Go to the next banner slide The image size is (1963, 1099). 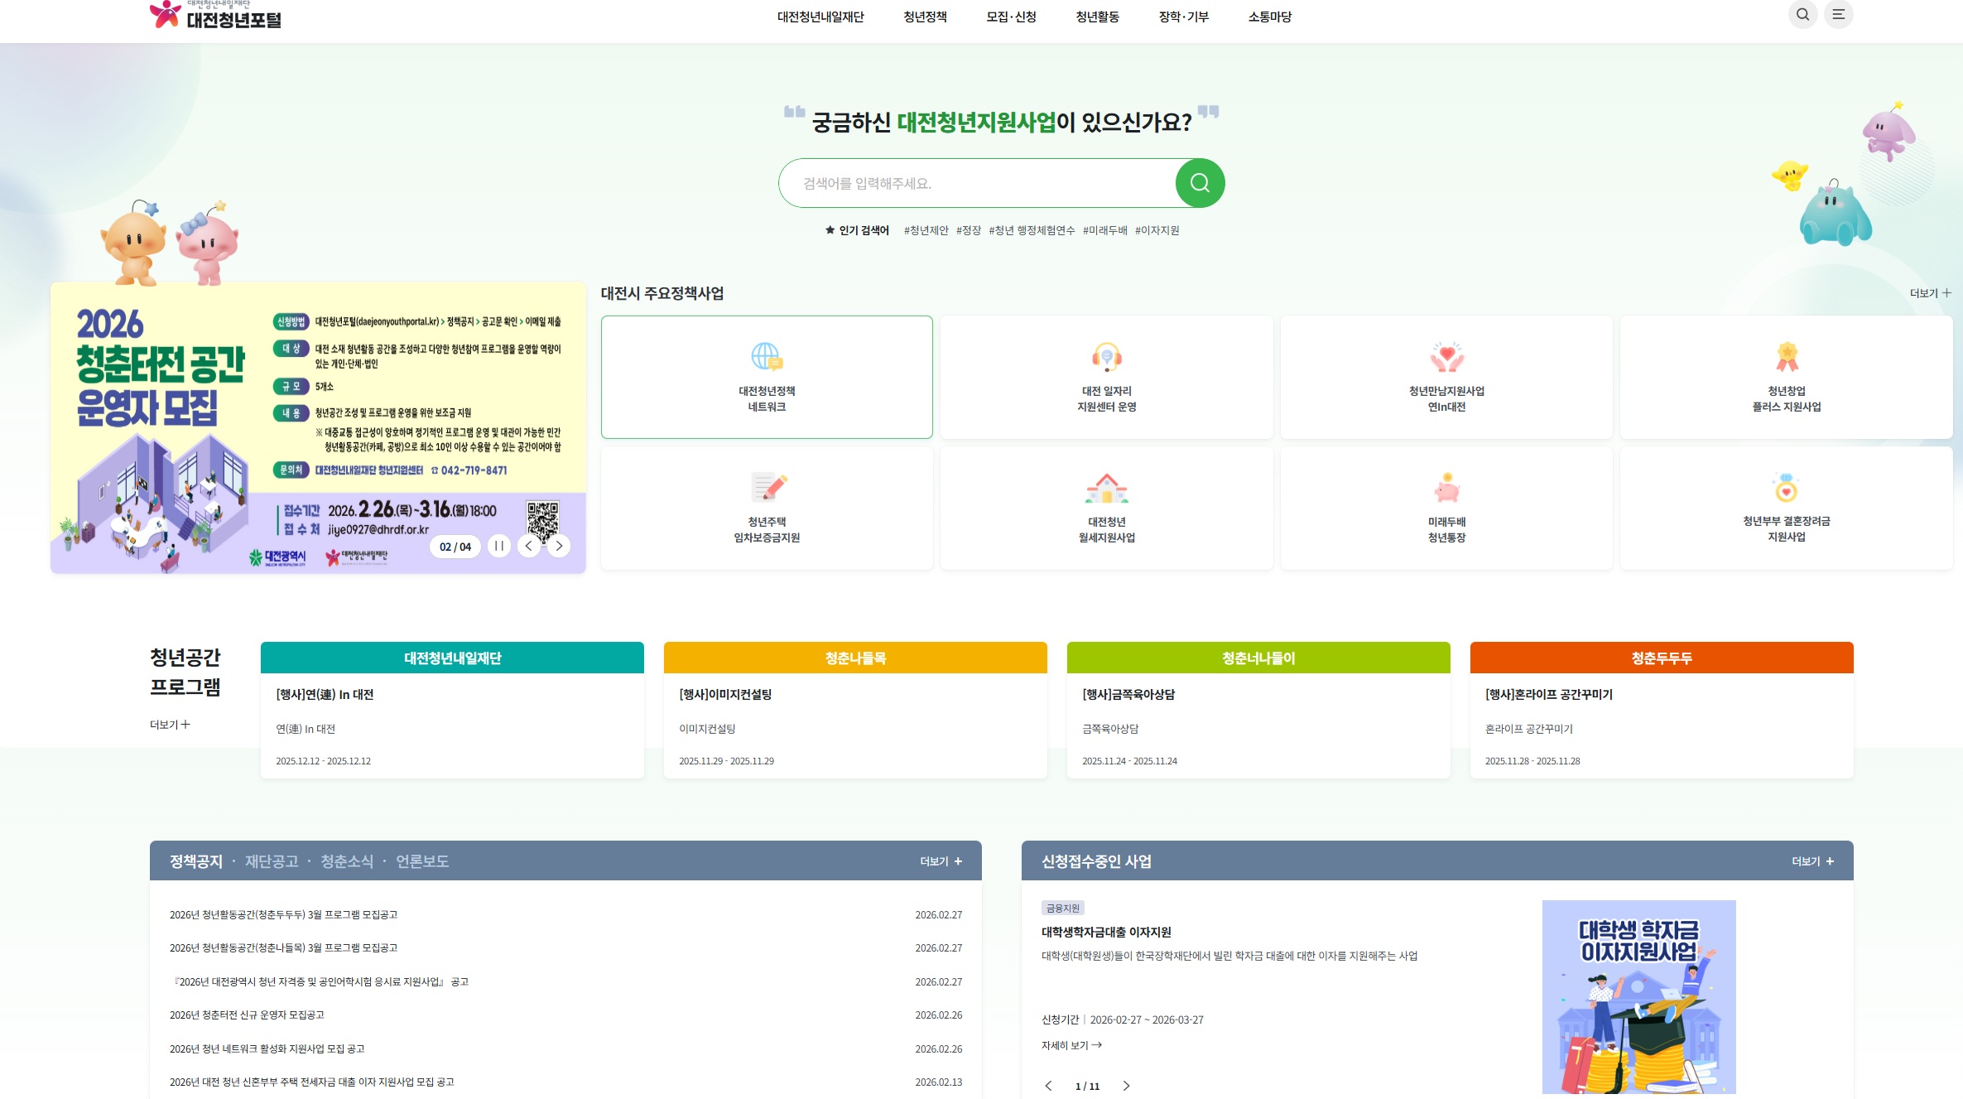point(559,546)
